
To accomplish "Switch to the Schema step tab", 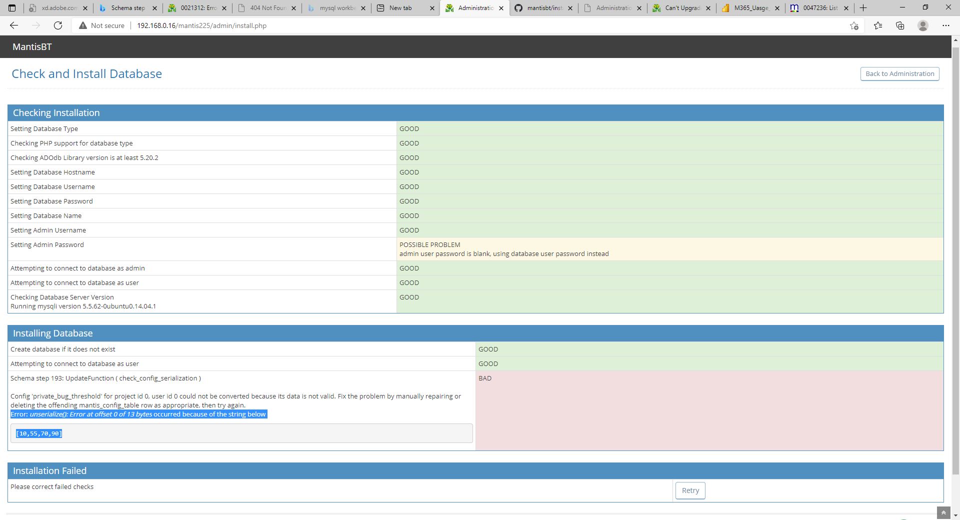I will click(x=127, y=8).
